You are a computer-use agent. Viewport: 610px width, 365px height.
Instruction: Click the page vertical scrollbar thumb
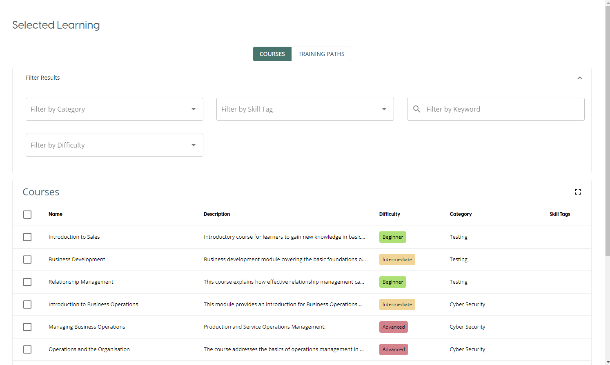[607, 131]
